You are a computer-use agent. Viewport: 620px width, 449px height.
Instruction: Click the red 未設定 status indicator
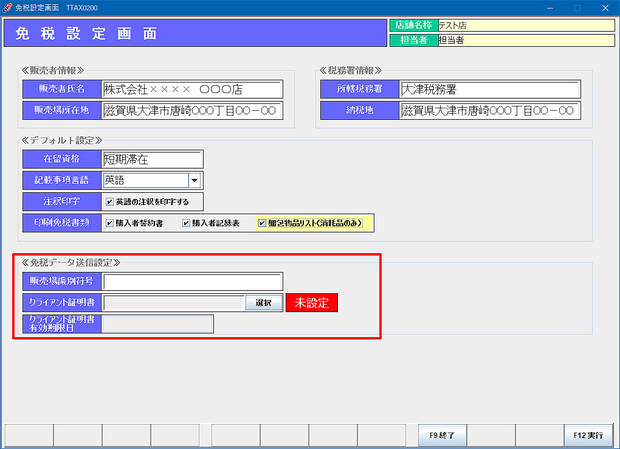click(312, 303)
